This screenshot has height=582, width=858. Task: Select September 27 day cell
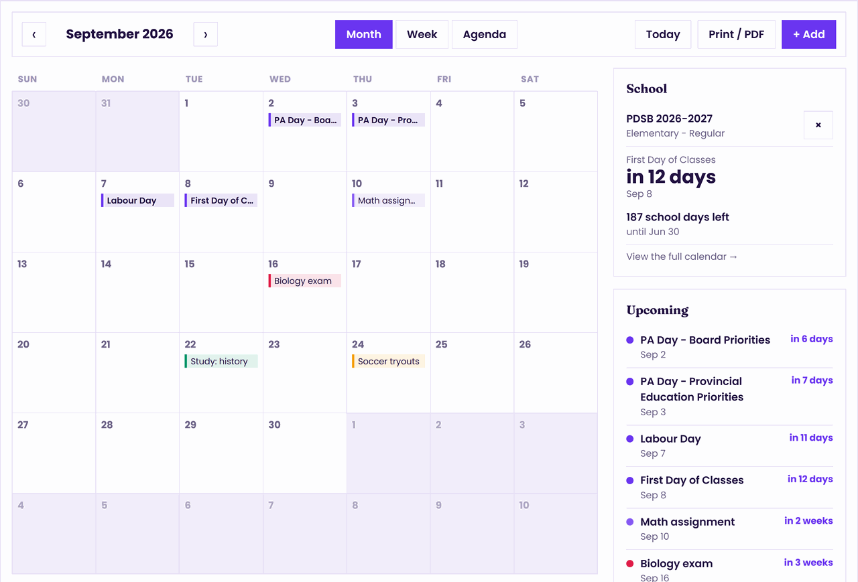click(54, 453)
